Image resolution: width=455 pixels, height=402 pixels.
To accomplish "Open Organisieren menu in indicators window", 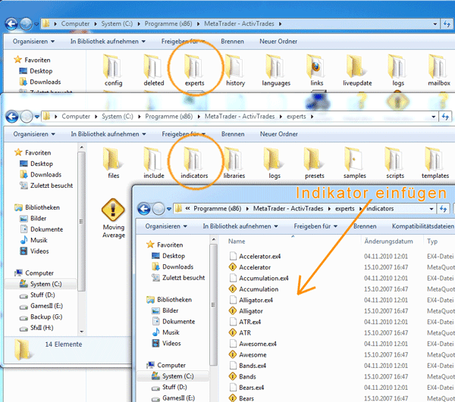I will 166,226.
